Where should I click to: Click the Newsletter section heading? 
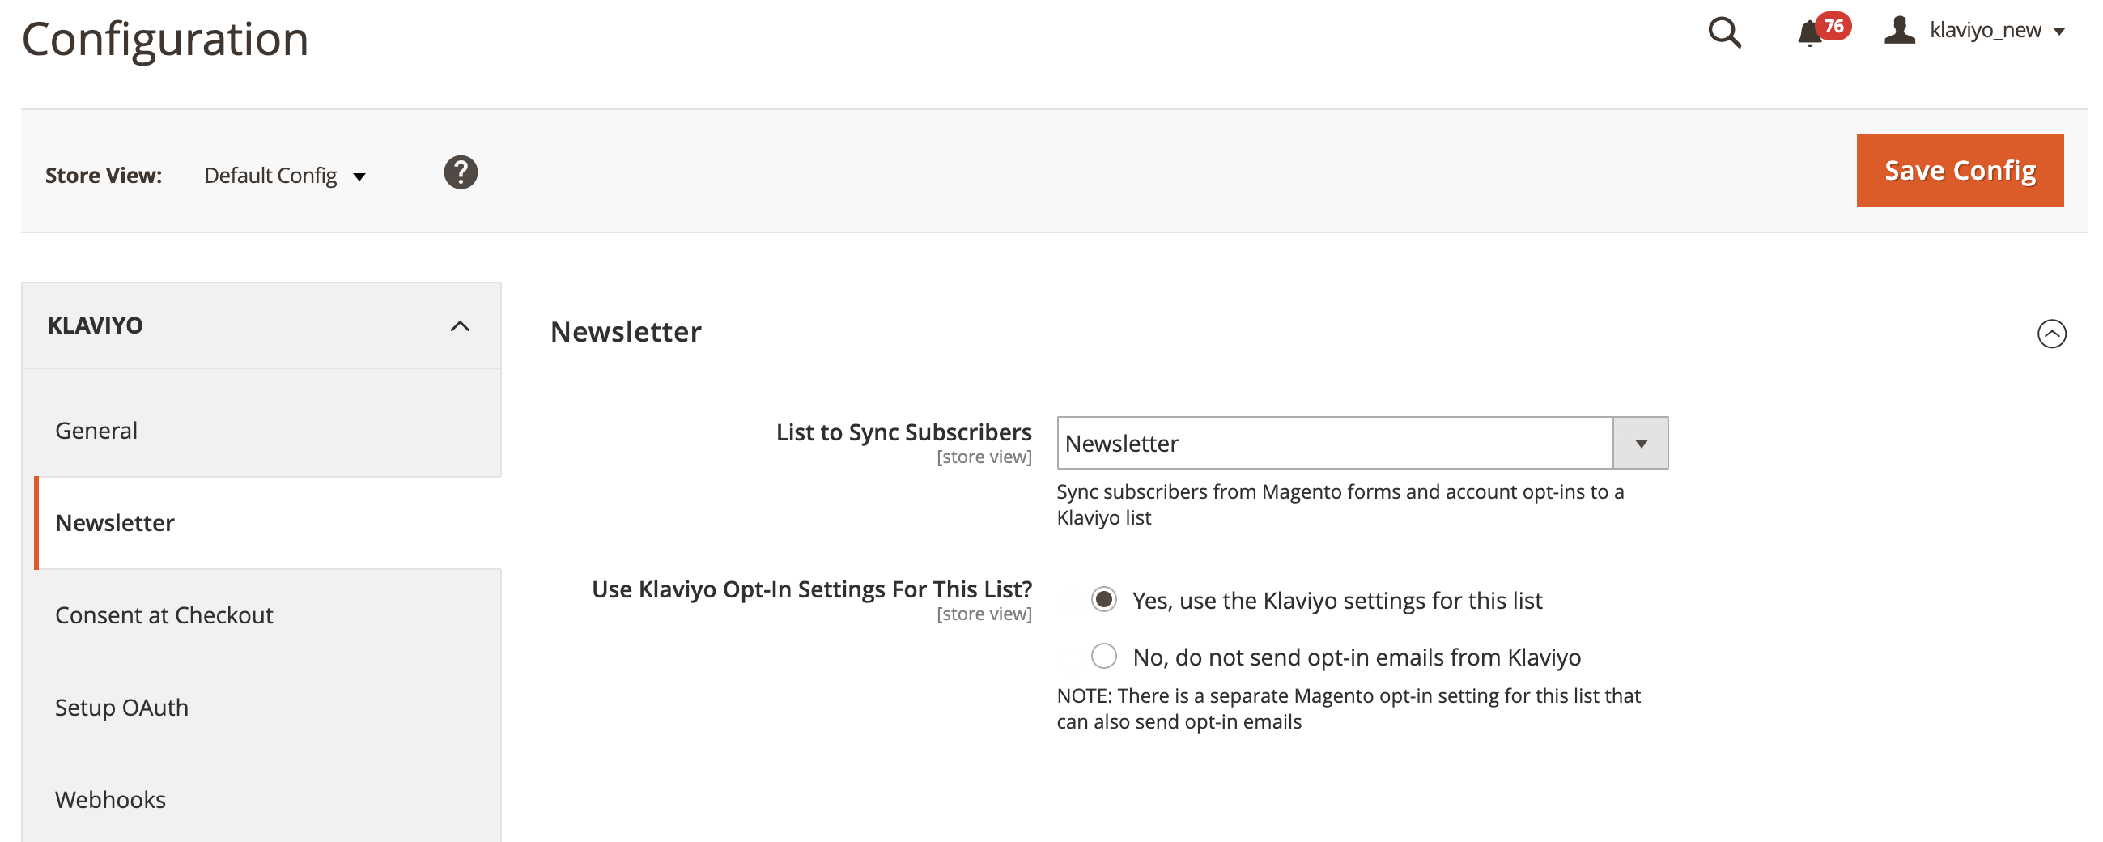click(x=626, y=332)
